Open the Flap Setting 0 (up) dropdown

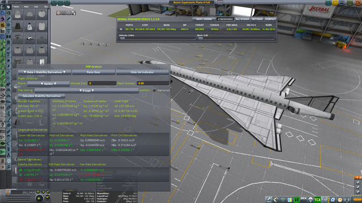click(x=87, y=91)
